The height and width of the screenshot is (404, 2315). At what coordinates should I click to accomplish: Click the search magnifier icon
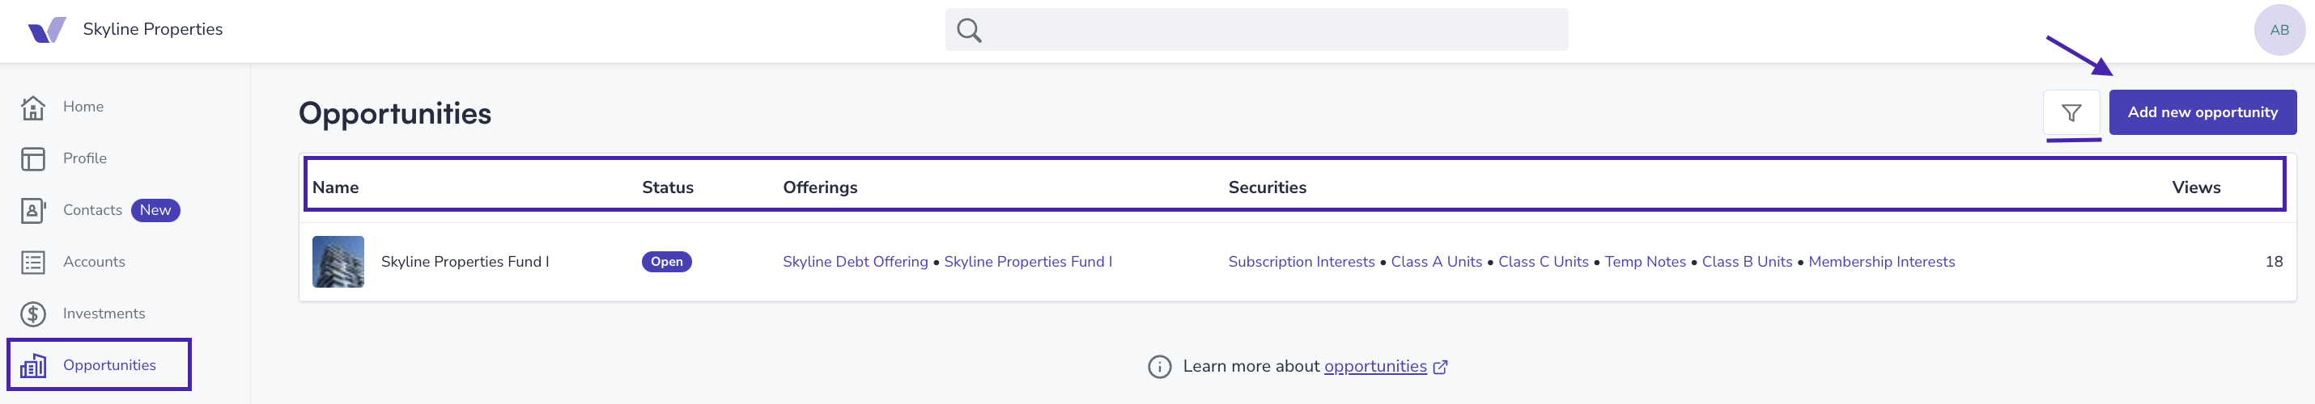point(969,30)
